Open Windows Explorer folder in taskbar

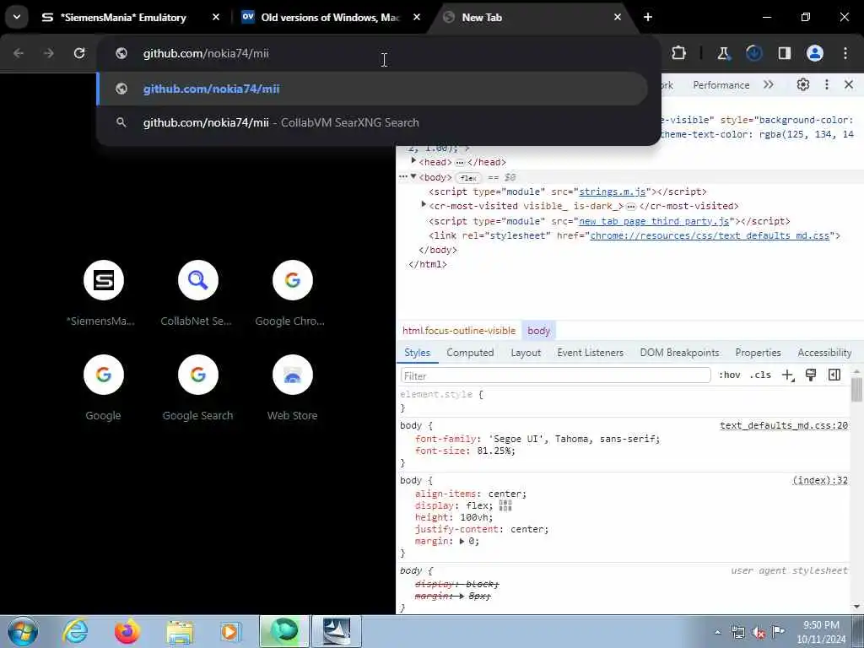180,633
